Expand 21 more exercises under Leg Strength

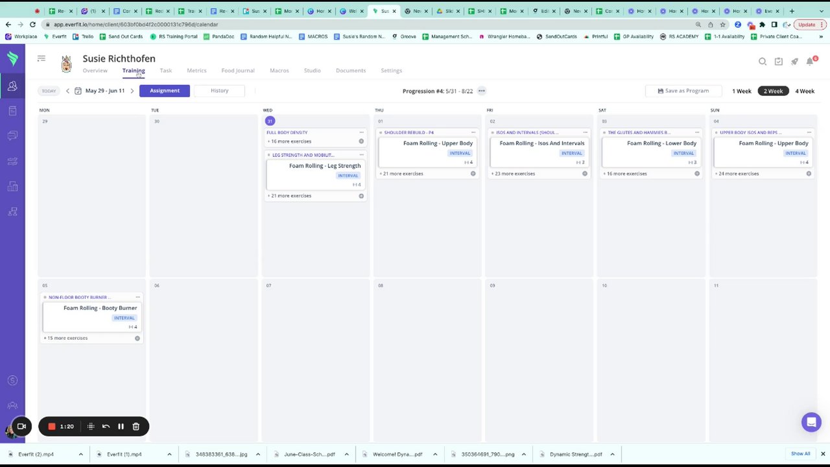pyautogui.click(x=290, y=196)
